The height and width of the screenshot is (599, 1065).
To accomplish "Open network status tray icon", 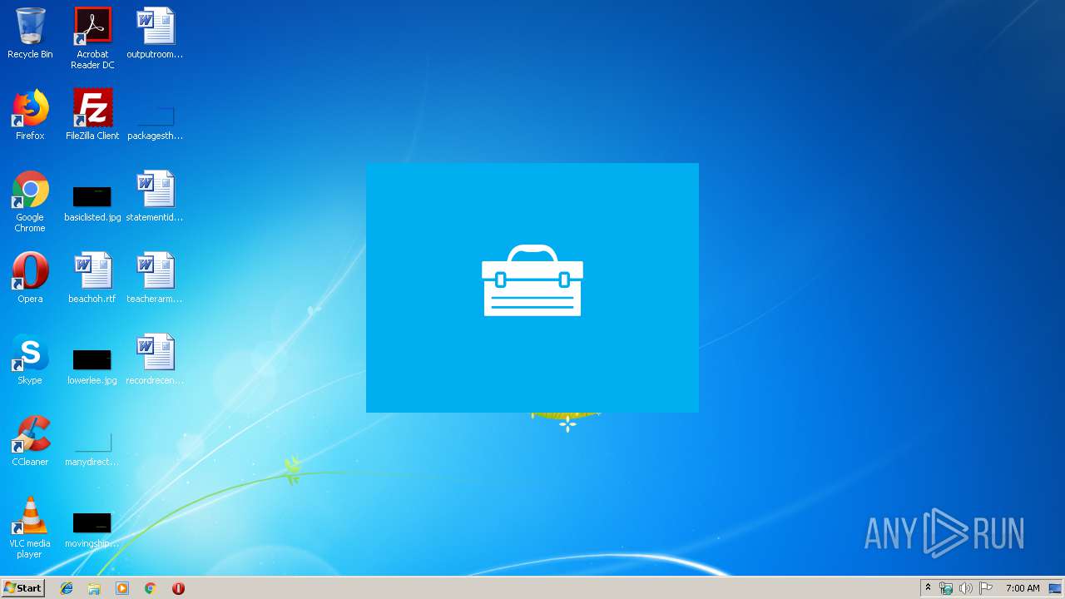I will click(x=946, y=588).
